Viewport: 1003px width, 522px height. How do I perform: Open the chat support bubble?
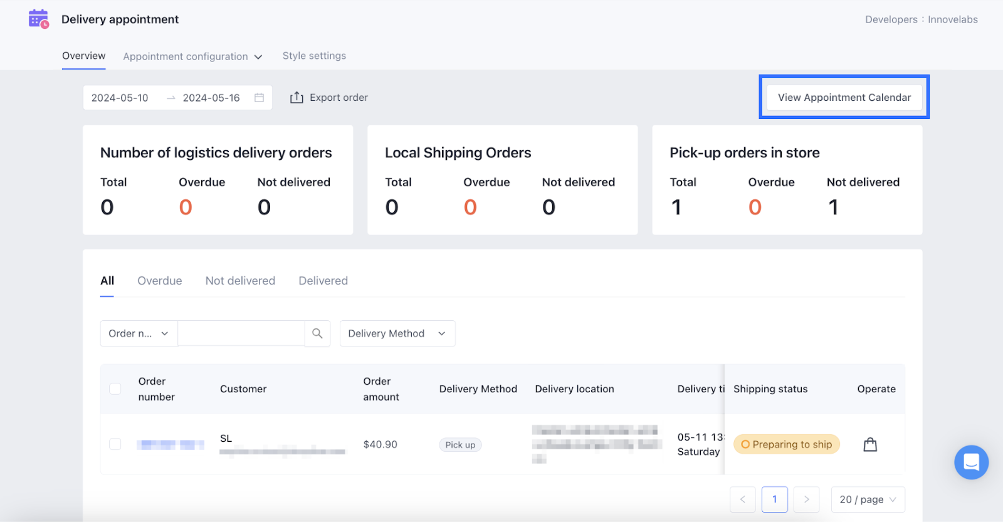971,462
